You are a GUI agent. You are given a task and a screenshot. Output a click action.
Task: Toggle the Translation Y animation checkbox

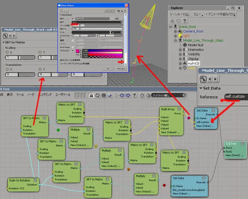[x=40, y=69]
